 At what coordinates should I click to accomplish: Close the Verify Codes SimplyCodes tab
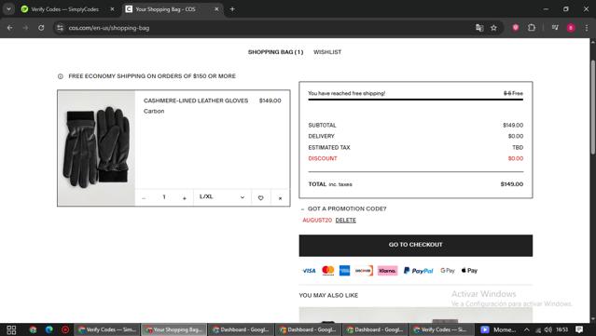point(112,9)
